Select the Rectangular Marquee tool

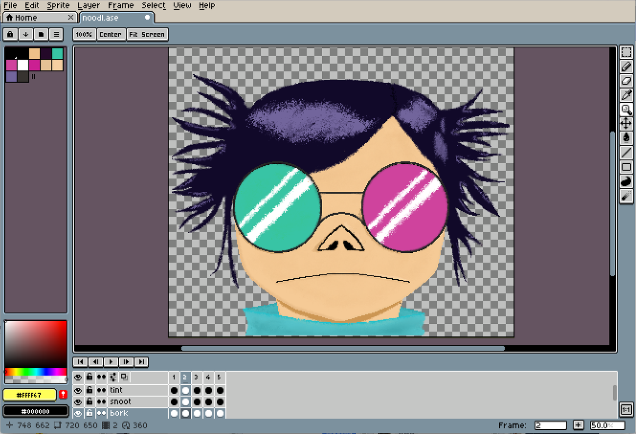(626, 52)
